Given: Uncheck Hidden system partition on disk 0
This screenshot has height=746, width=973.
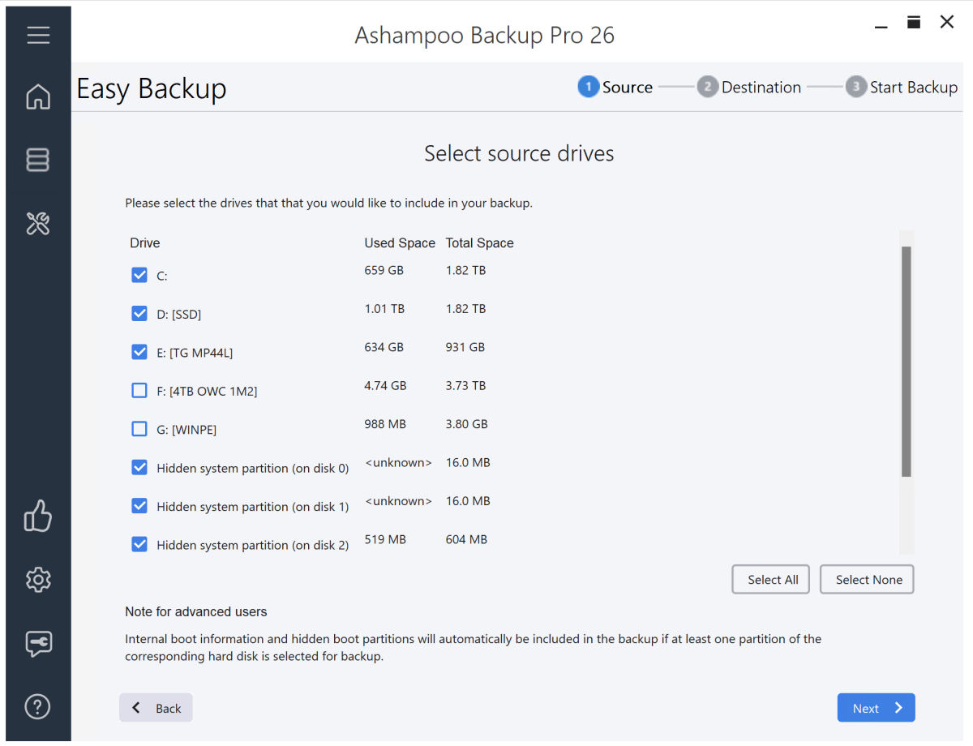Looking at the screenshot, I should (139, 467).
